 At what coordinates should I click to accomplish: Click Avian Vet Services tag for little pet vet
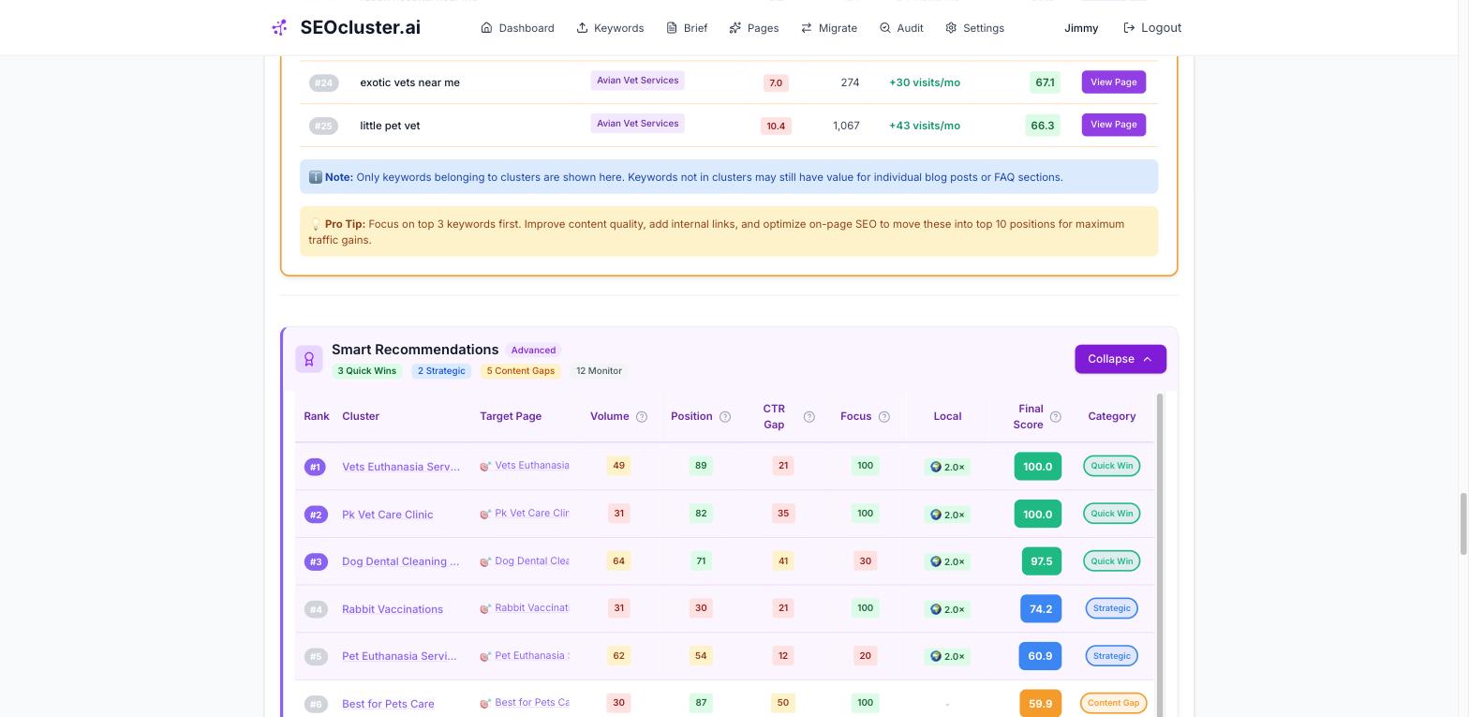pyautogui.click(x=637, y=124)
